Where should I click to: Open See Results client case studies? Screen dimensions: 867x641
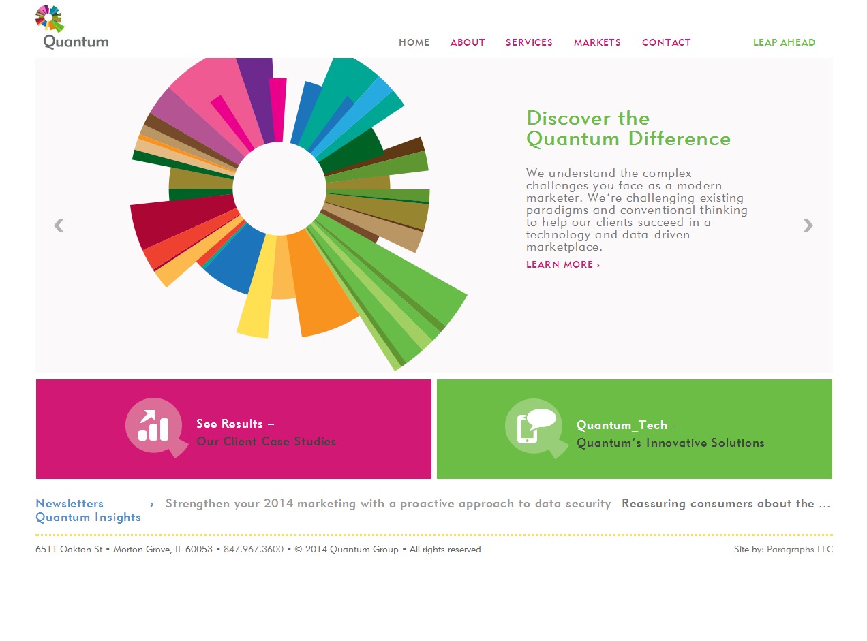tap(266, 433)
